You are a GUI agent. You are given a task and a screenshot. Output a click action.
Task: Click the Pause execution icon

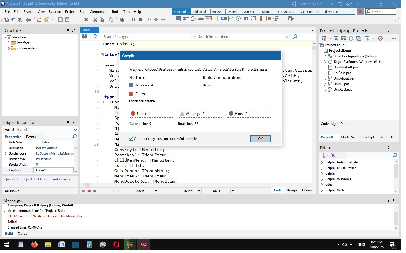pos(134,19)
